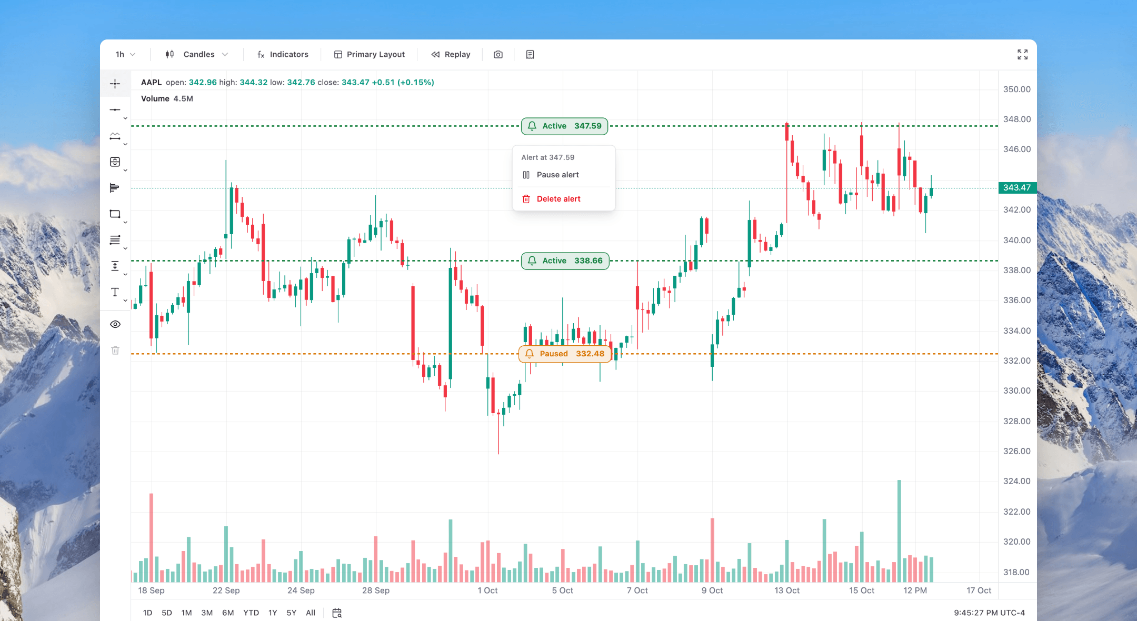Toggle drawings visibility with eye icon

[x=115, y=324]
